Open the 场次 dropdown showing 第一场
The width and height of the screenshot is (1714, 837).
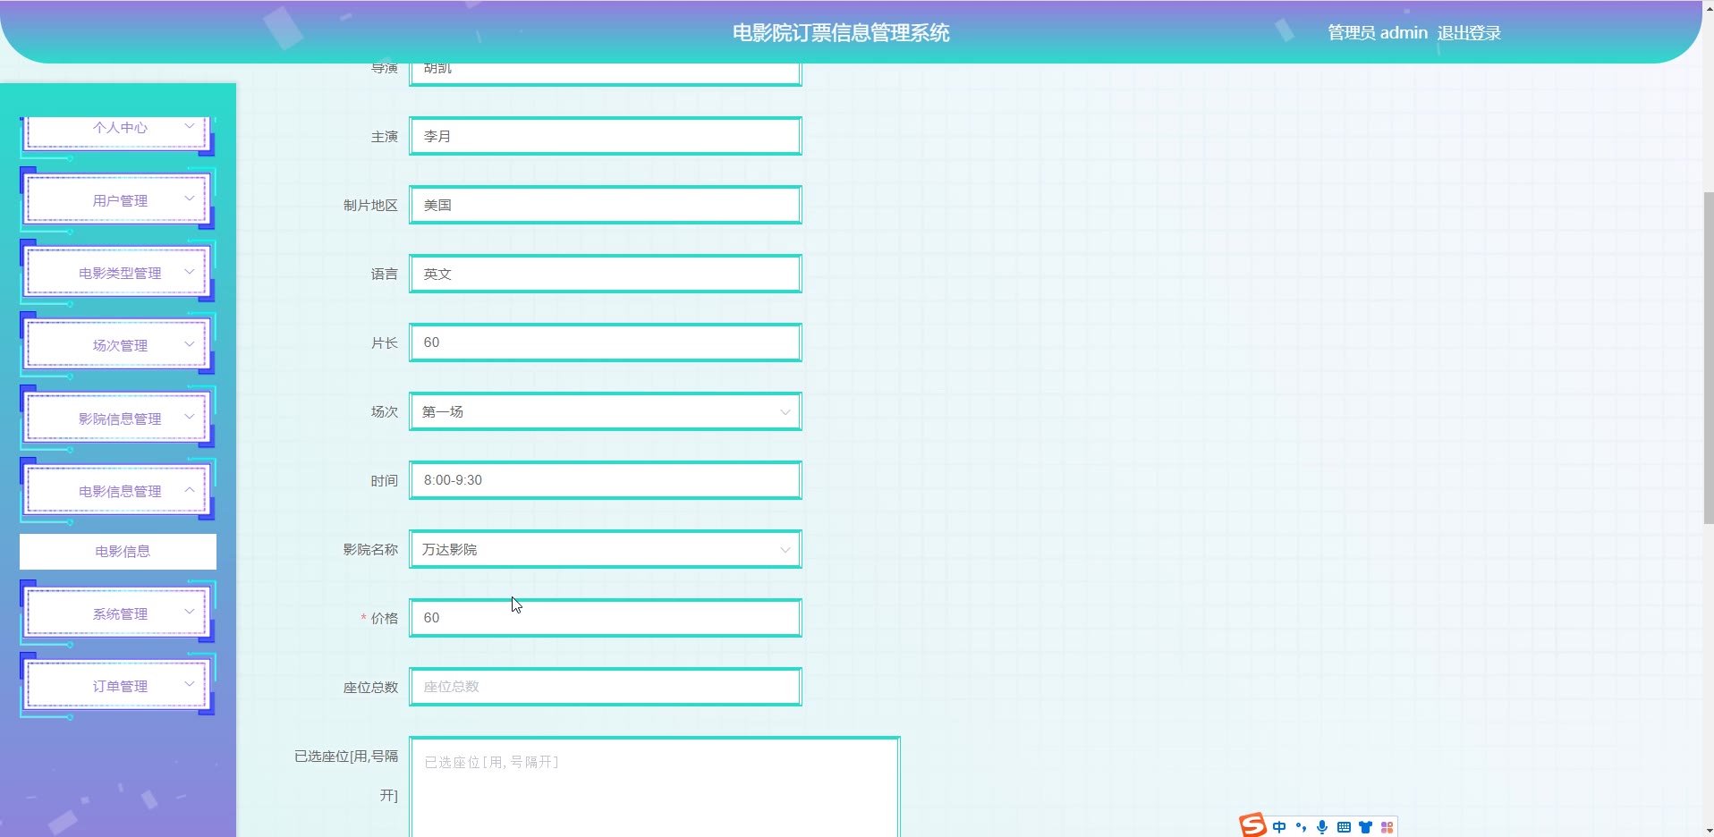[606, 411]
